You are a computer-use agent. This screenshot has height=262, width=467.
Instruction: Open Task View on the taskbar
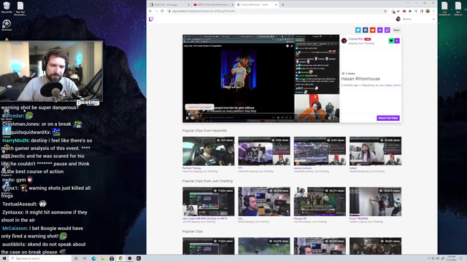tap(85, 258)
